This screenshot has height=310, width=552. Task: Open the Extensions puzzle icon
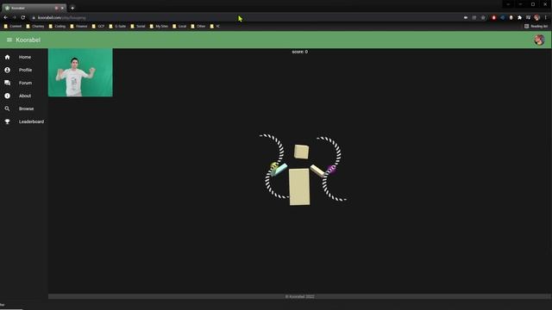519,17
